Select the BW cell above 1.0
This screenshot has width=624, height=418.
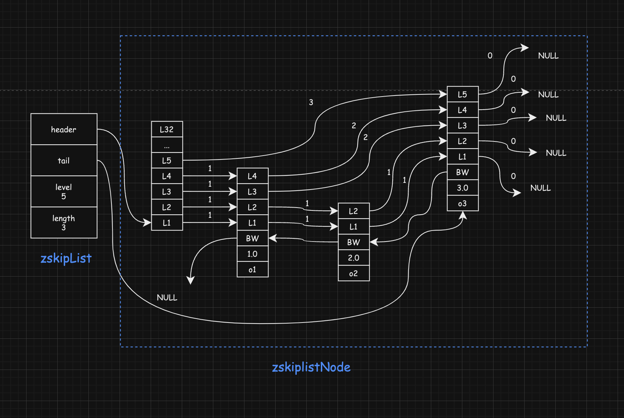click(252, 238)
